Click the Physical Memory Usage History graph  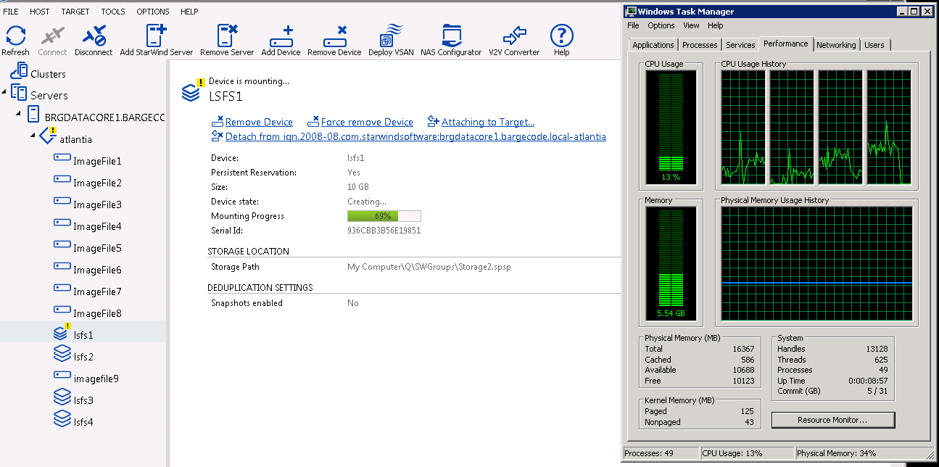[x=816, y=264]
